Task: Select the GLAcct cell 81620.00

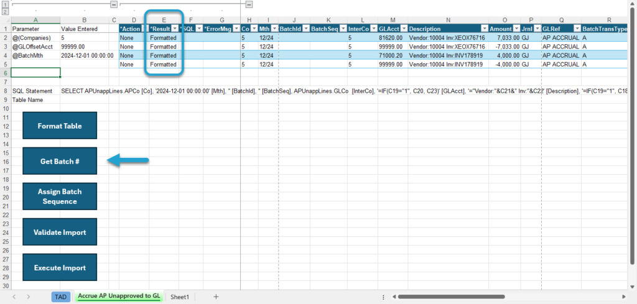Action: 393,38
